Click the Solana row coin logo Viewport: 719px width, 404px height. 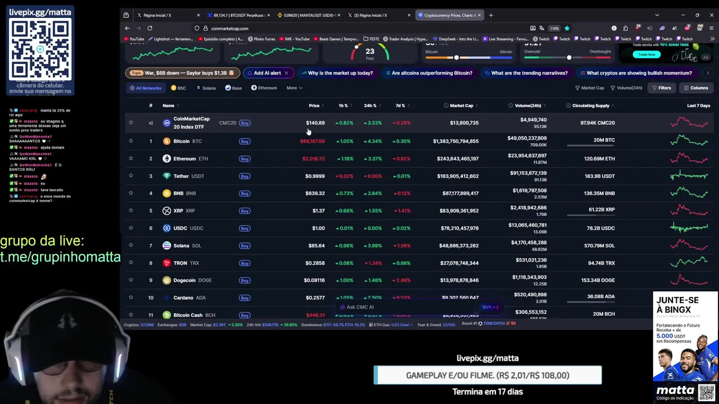[x=166, y=245]
